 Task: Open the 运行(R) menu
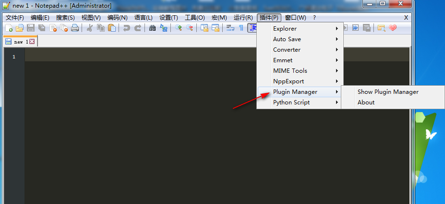pos(243,18)
